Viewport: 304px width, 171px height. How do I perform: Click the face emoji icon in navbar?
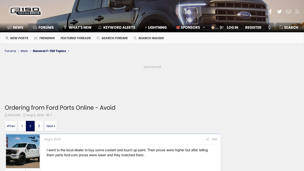click(x=213, y=27)
